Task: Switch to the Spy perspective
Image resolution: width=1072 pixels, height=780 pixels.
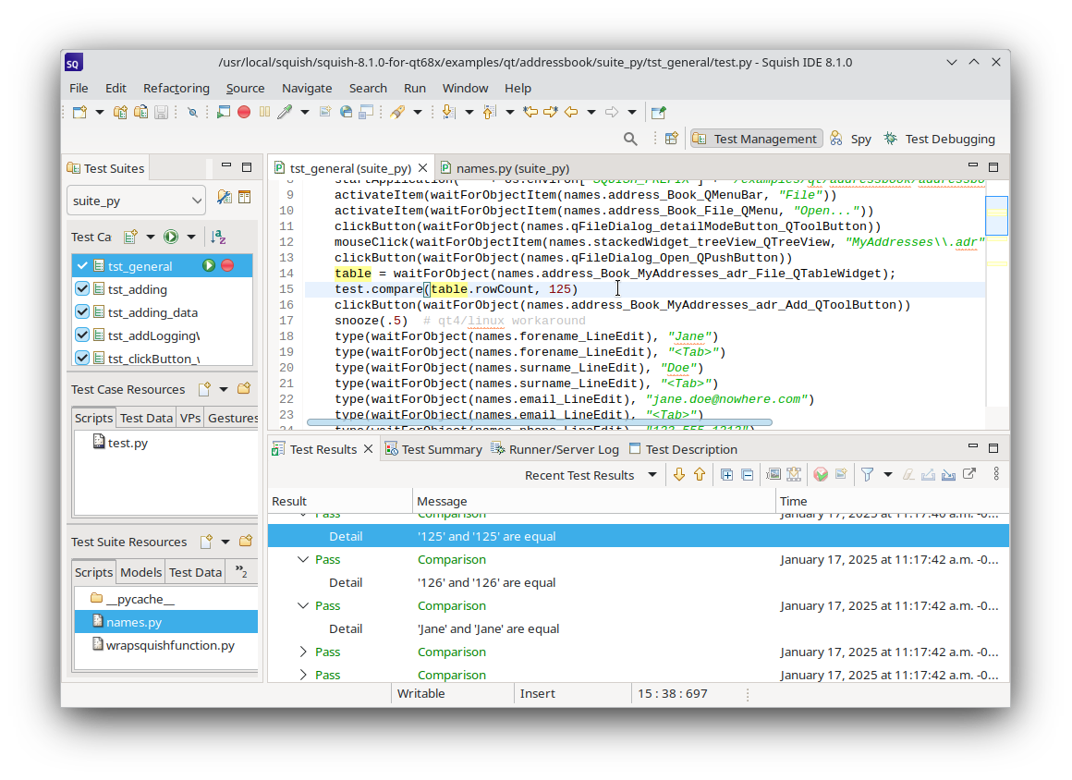Action: pos(851,139)
